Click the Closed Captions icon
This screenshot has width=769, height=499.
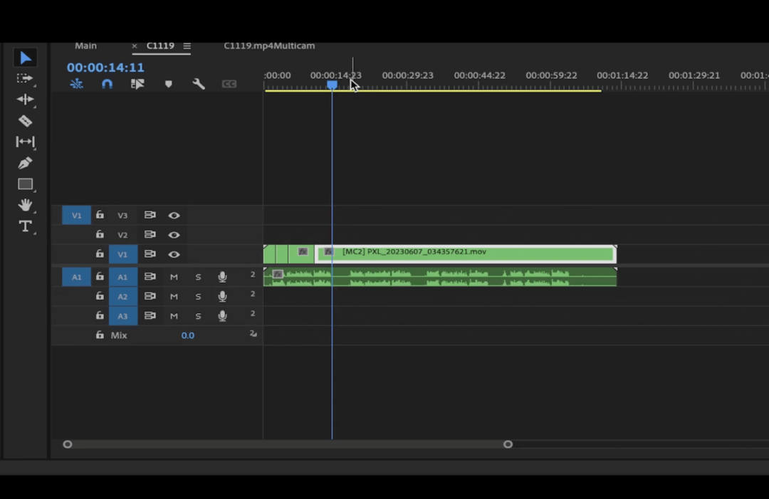tap(229, 83)
